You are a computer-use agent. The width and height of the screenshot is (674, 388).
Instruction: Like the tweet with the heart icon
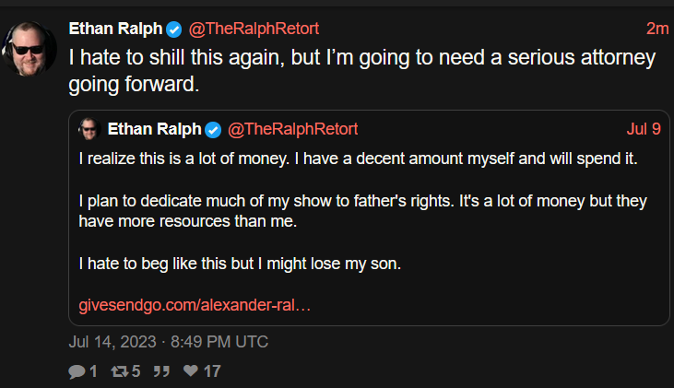coord(191,371)
